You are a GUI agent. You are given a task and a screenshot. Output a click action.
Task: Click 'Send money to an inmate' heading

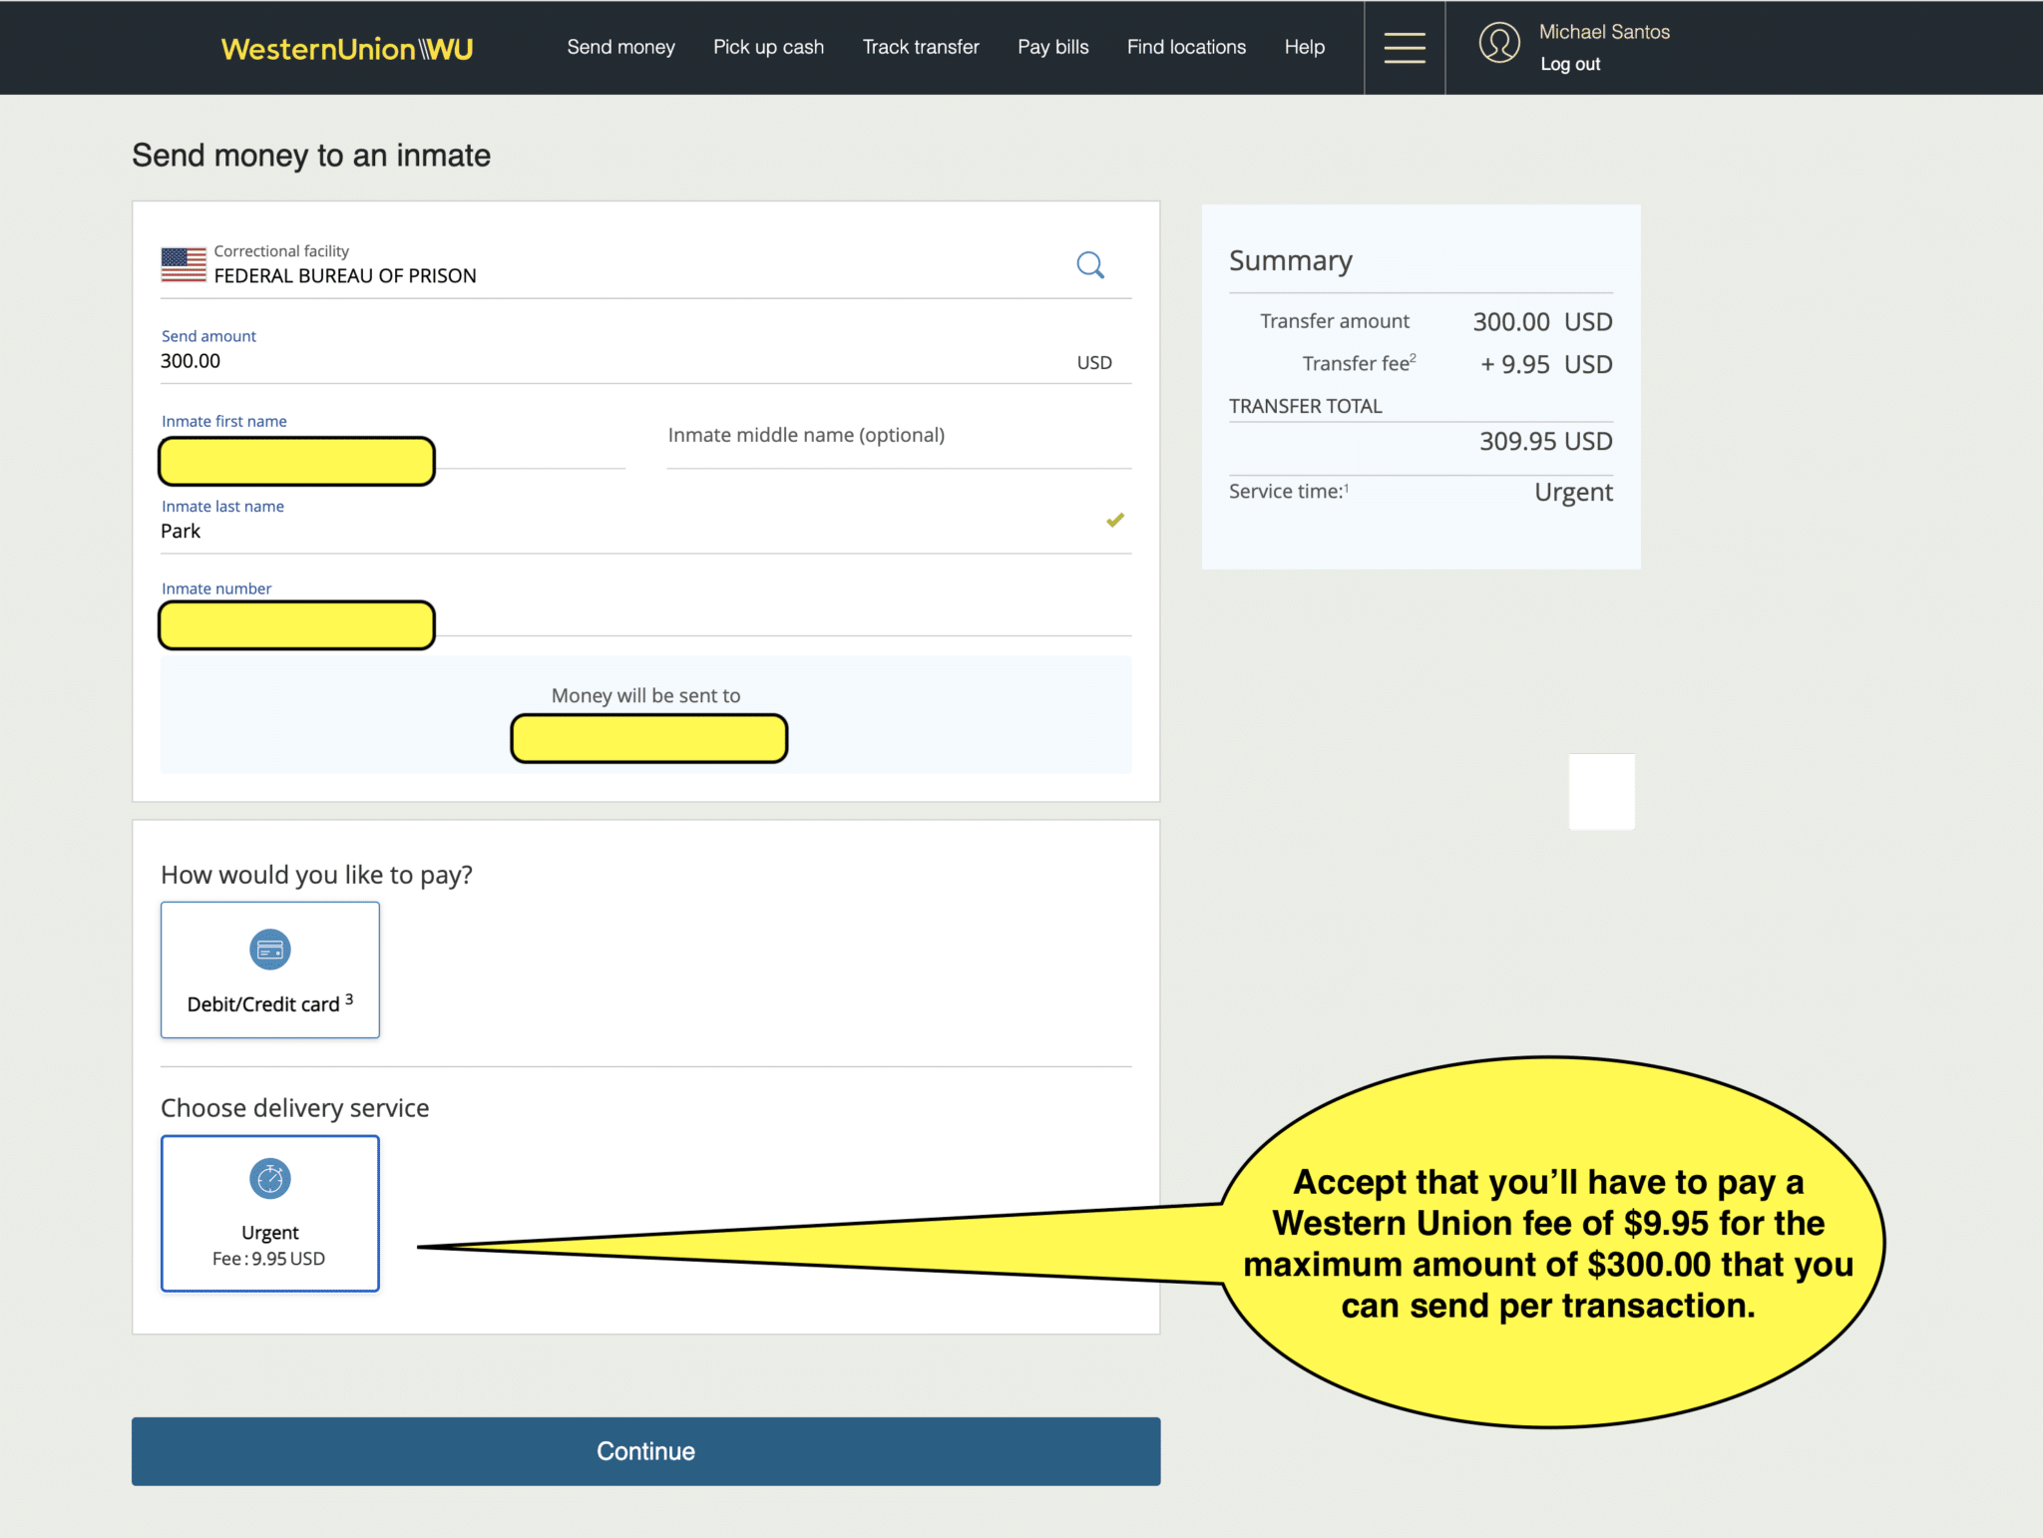310,156
